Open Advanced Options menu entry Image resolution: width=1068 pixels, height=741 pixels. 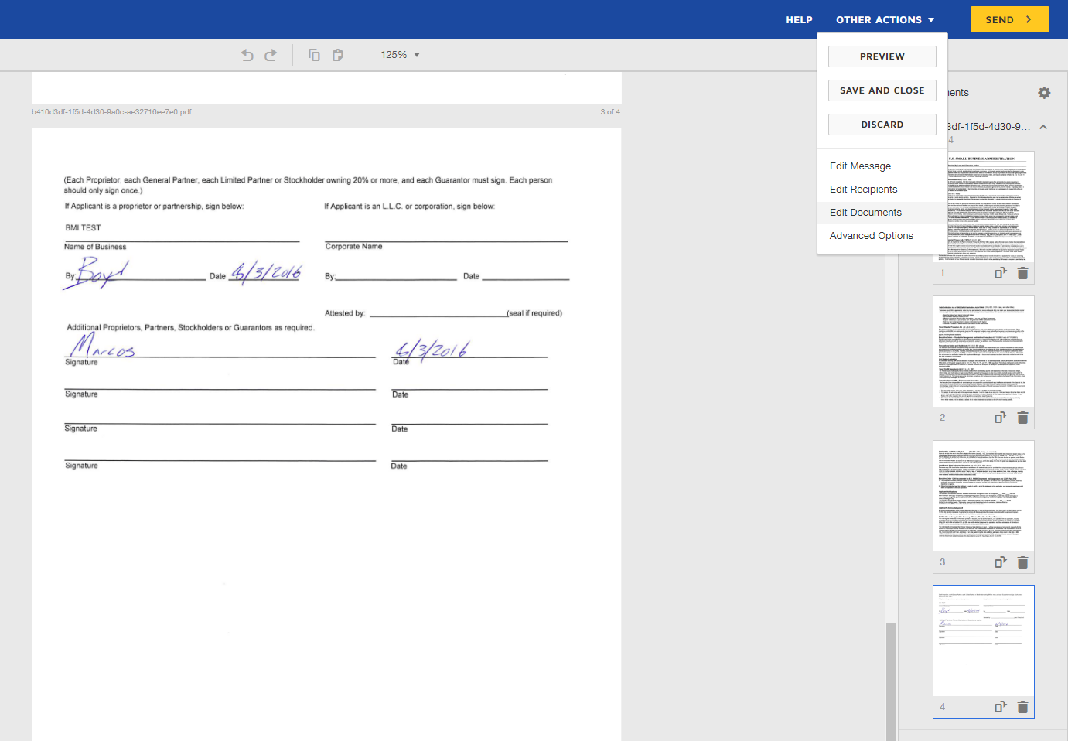coord(882,236)
